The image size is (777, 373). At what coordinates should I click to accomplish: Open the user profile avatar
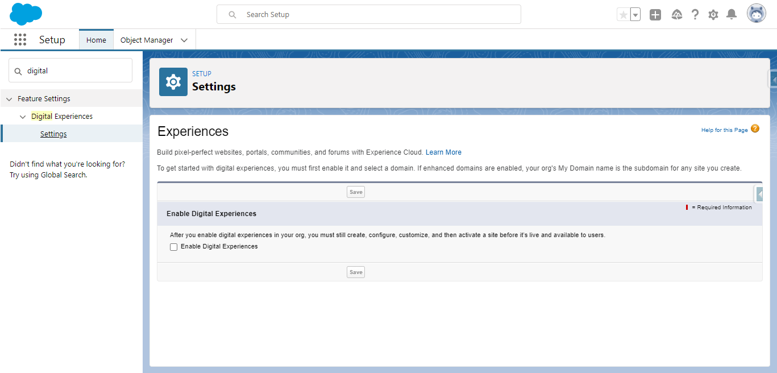click(757, 14)
